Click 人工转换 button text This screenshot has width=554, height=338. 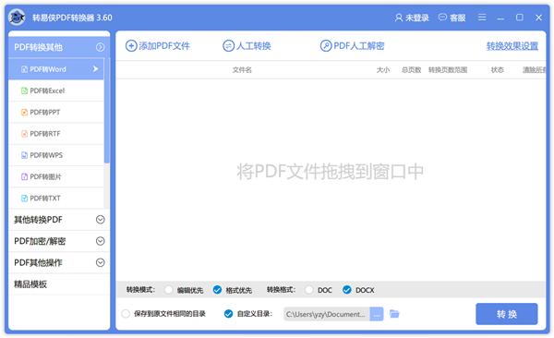pos(253,46)
